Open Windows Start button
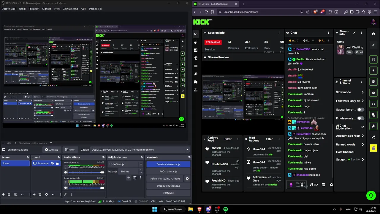The image size is (380, 214). click(x=155, y=209)
